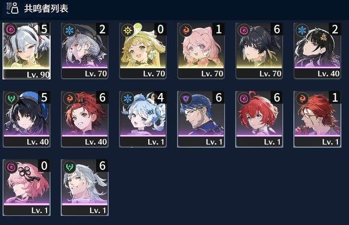Click the yellow spectro element icon on blonde character
The height and width of the screenshot is (225, 349).
tap(127, 30)
